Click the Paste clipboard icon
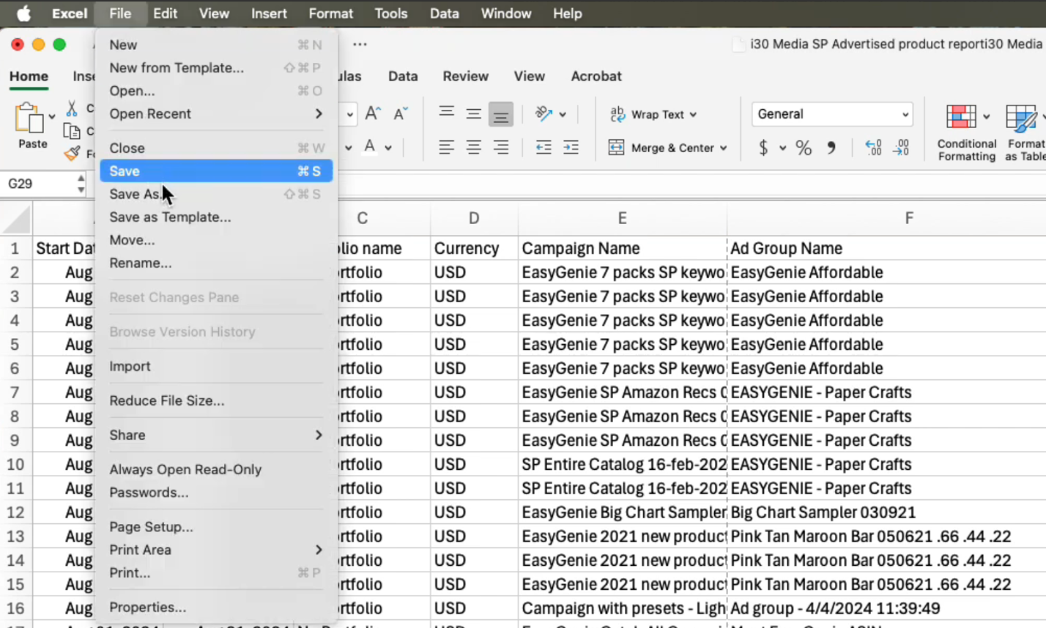Screen dimensions: 1046x628 (29, 119)
